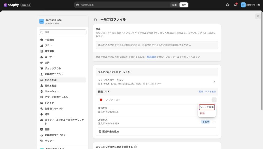Click the pencil icon to edit shop location
The image size is (263, 149).
pyautogui.click(x=214, y=82)
